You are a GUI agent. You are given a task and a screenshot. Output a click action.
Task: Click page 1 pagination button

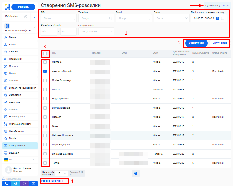pos(135,173)
